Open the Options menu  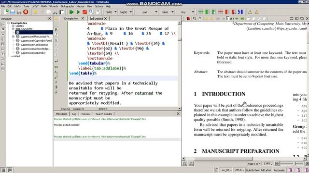(x=99, y=6)
